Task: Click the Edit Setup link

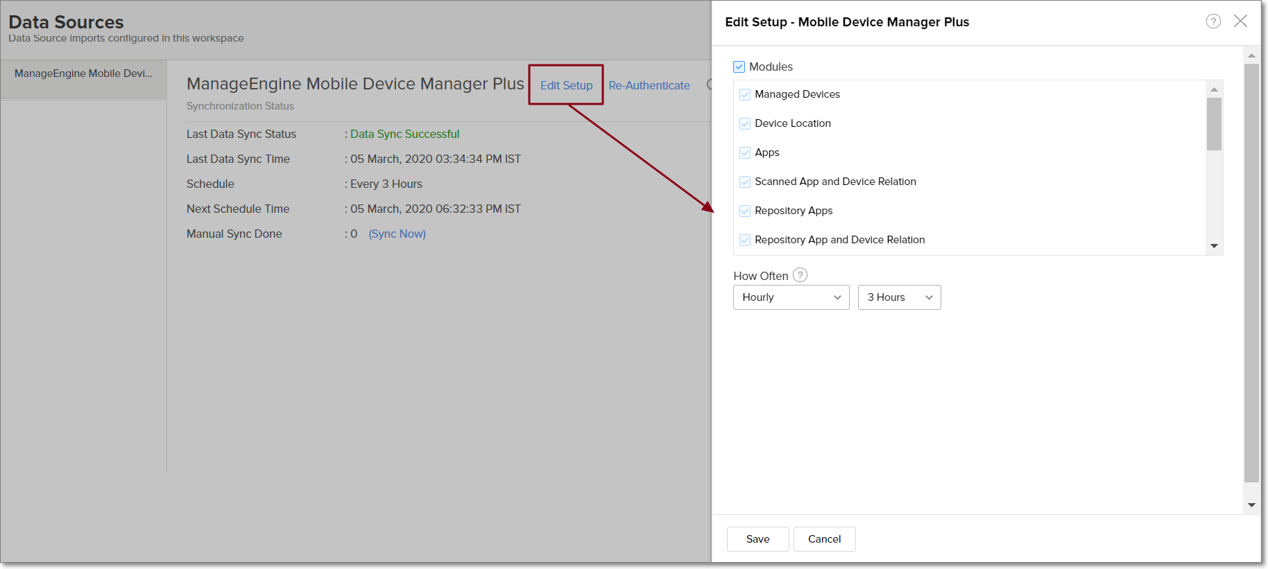Action: [566, 85]
